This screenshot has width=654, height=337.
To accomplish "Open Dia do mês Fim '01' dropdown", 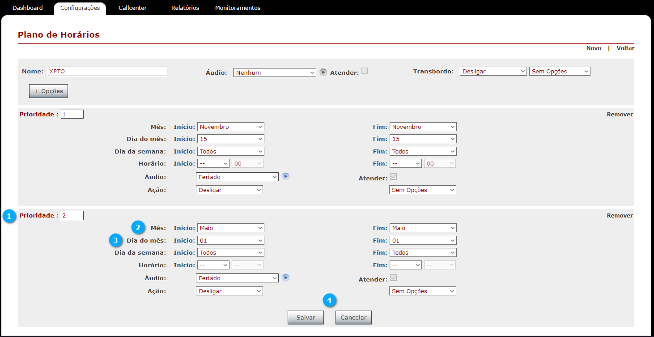I will [423, 240].
